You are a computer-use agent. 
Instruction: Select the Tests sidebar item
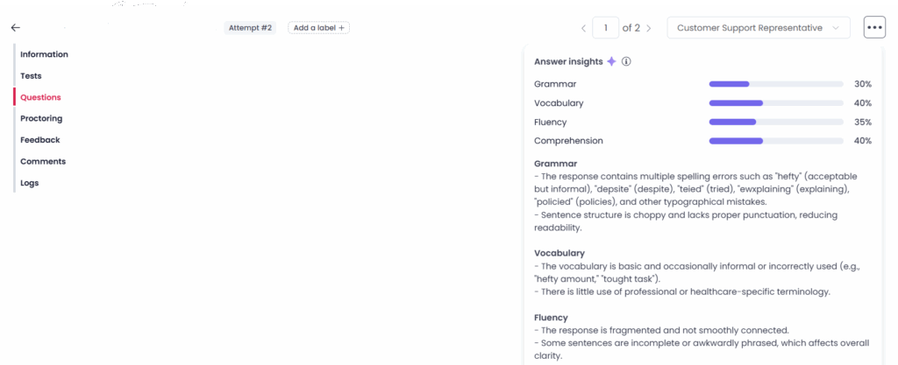[31, 76]
